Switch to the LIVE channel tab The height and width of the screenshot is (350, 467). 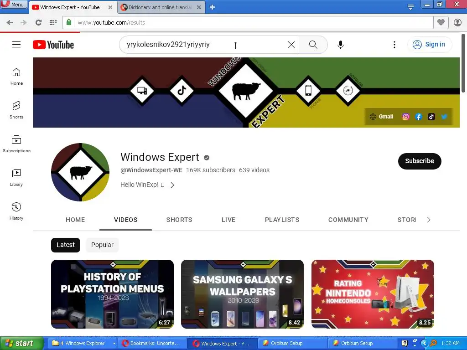coord(228,220)
